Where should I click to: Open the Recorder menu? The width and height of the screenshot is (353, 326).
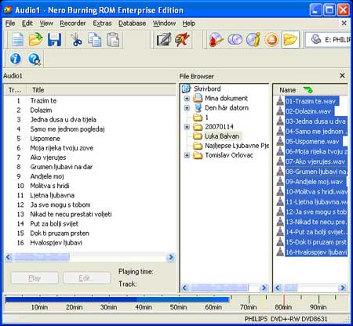(x=73, y=24)
